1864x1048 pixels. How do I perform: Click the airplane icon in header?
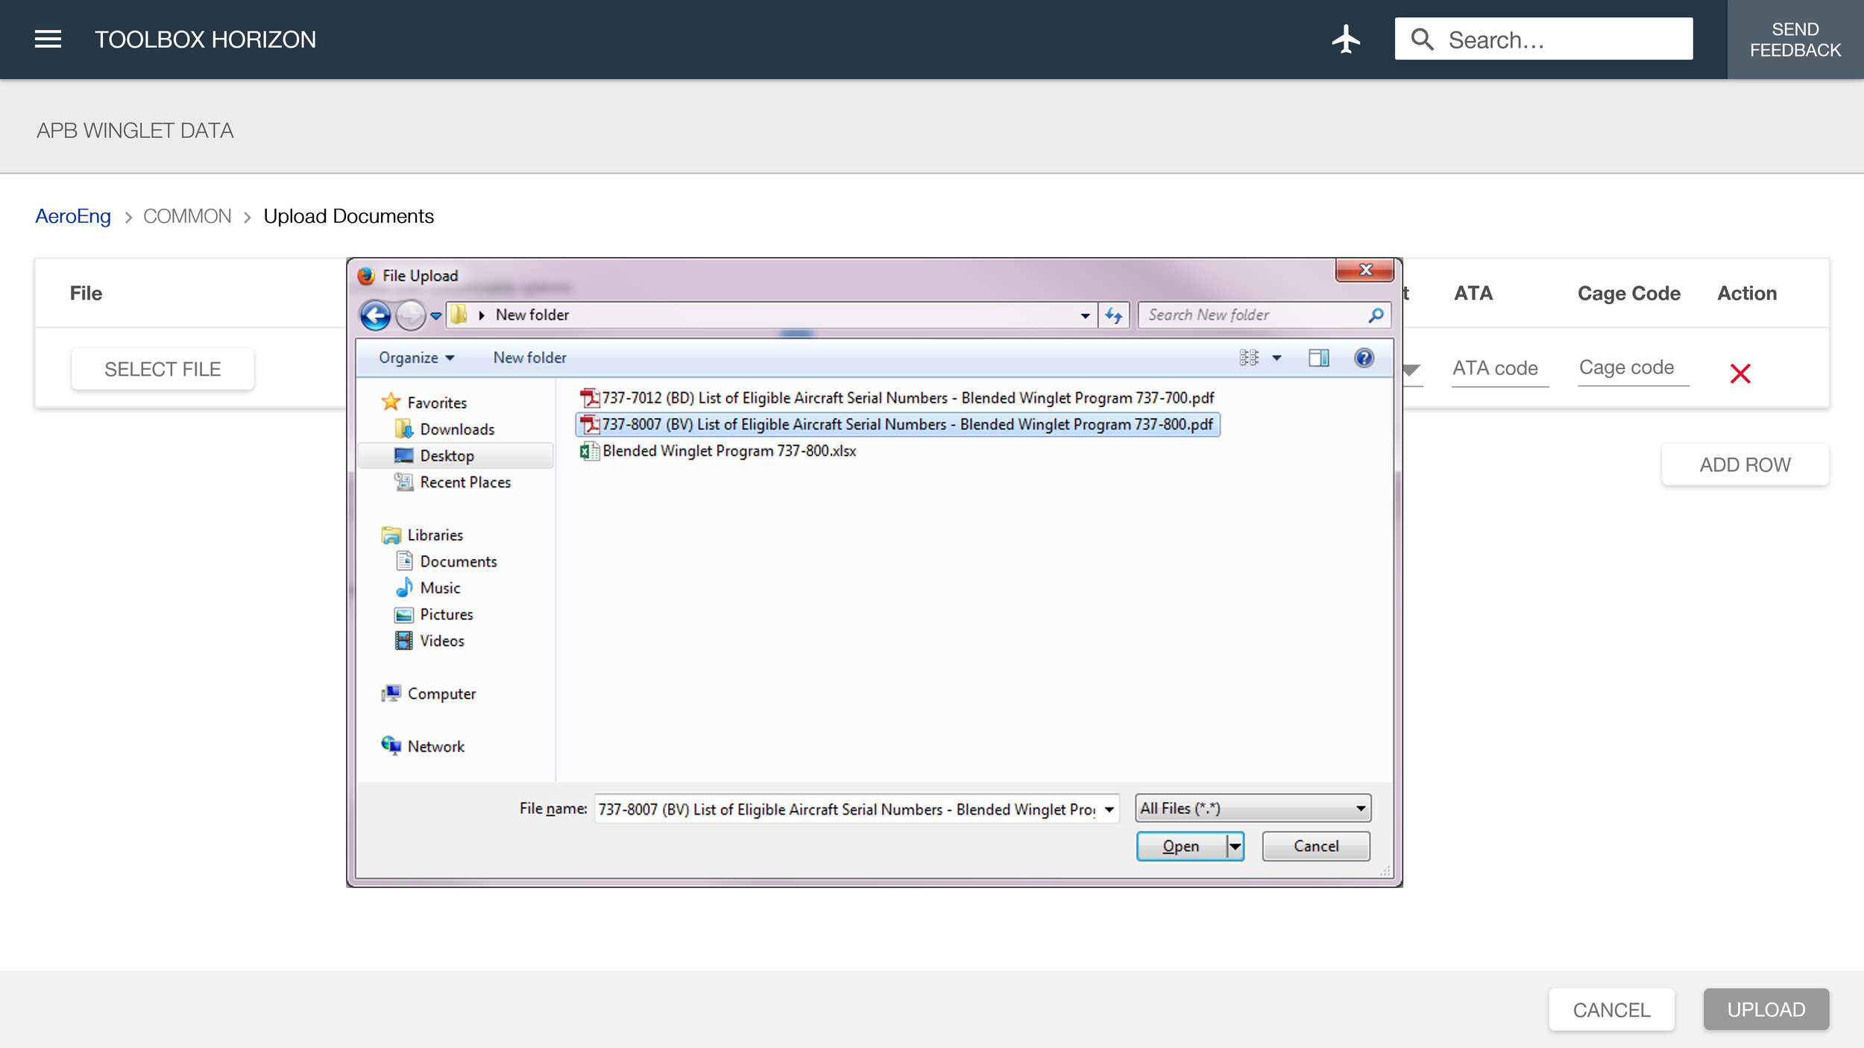click(x=1346, y=39)
